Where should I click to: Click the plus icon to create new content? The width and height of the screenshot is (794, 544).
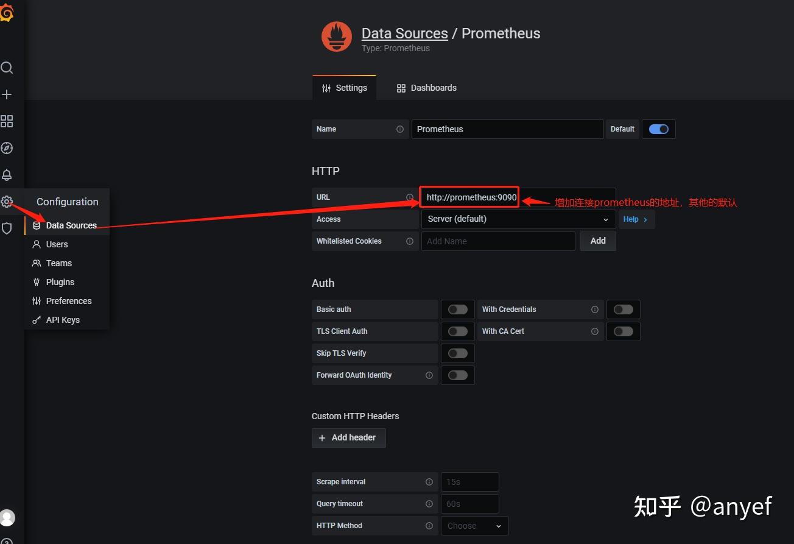[x=7, y=94]
